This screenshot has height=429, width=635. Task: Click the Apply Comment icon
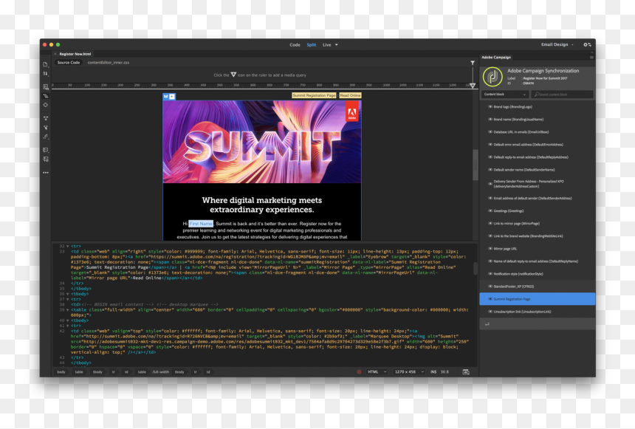(45, 150)
